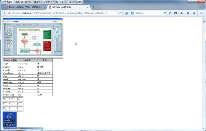
Task: Go to the home page icon
Action: pyautogui.click(x=188, y=13)
